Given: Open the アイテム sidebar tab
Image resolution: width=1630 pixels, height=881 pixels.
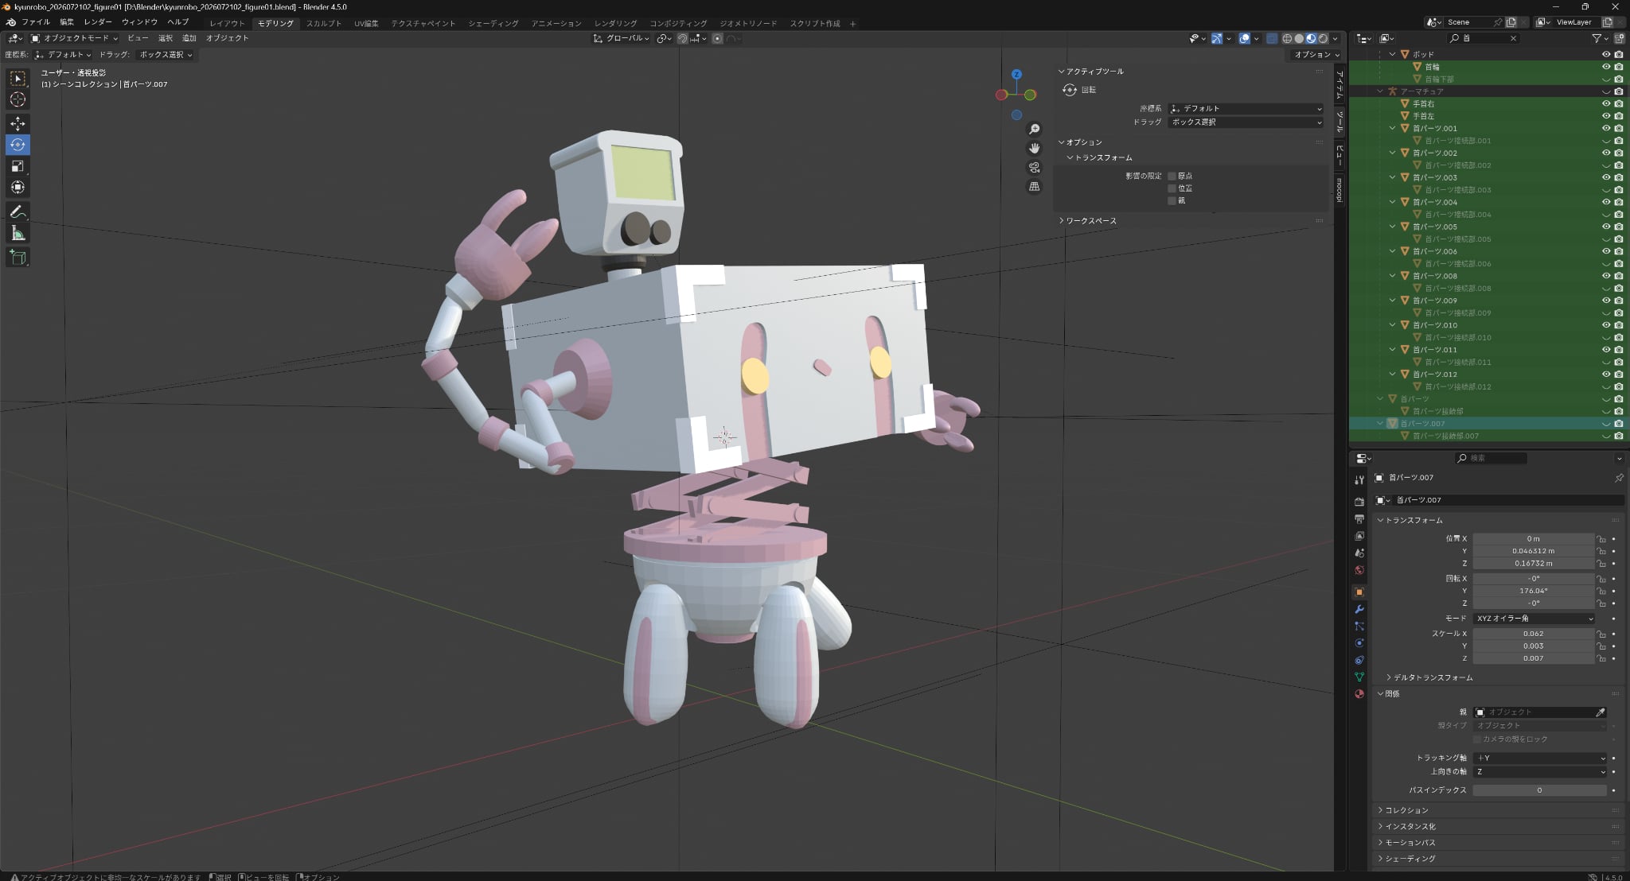Looking at the screenshot, I should pos(1339,85).
